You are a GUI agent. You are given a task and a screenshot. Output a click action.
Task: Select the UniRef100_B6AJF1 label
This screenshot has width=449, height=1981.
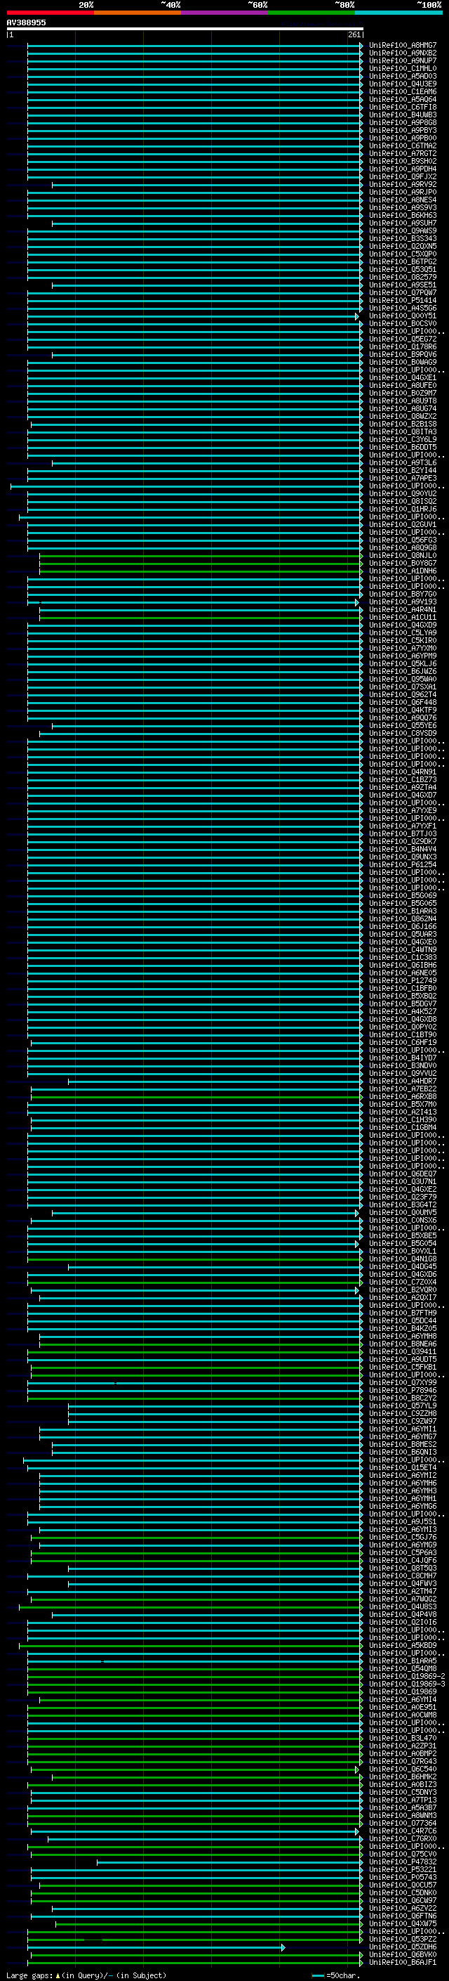pos(403,1963)
